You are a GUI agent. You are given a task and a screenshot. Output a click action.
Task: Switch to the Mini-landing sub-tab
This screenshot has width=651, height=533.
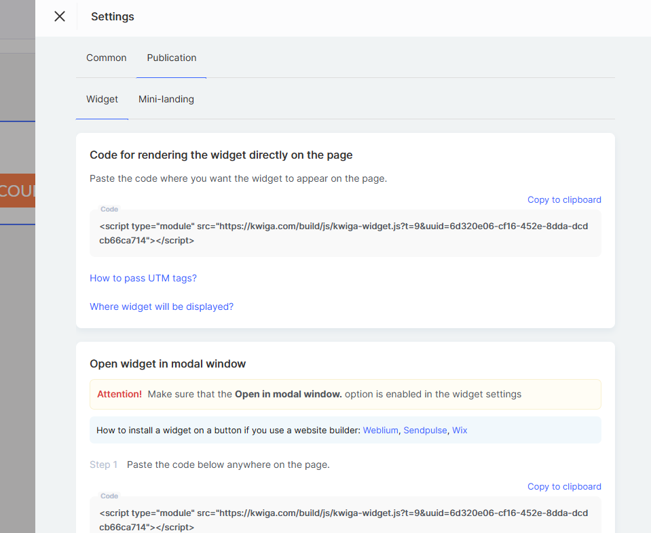(x=166, y=99)
